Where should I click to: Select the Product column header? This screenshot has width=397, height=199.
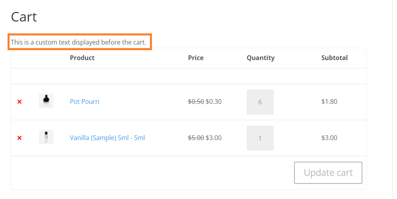pos(82,58)
